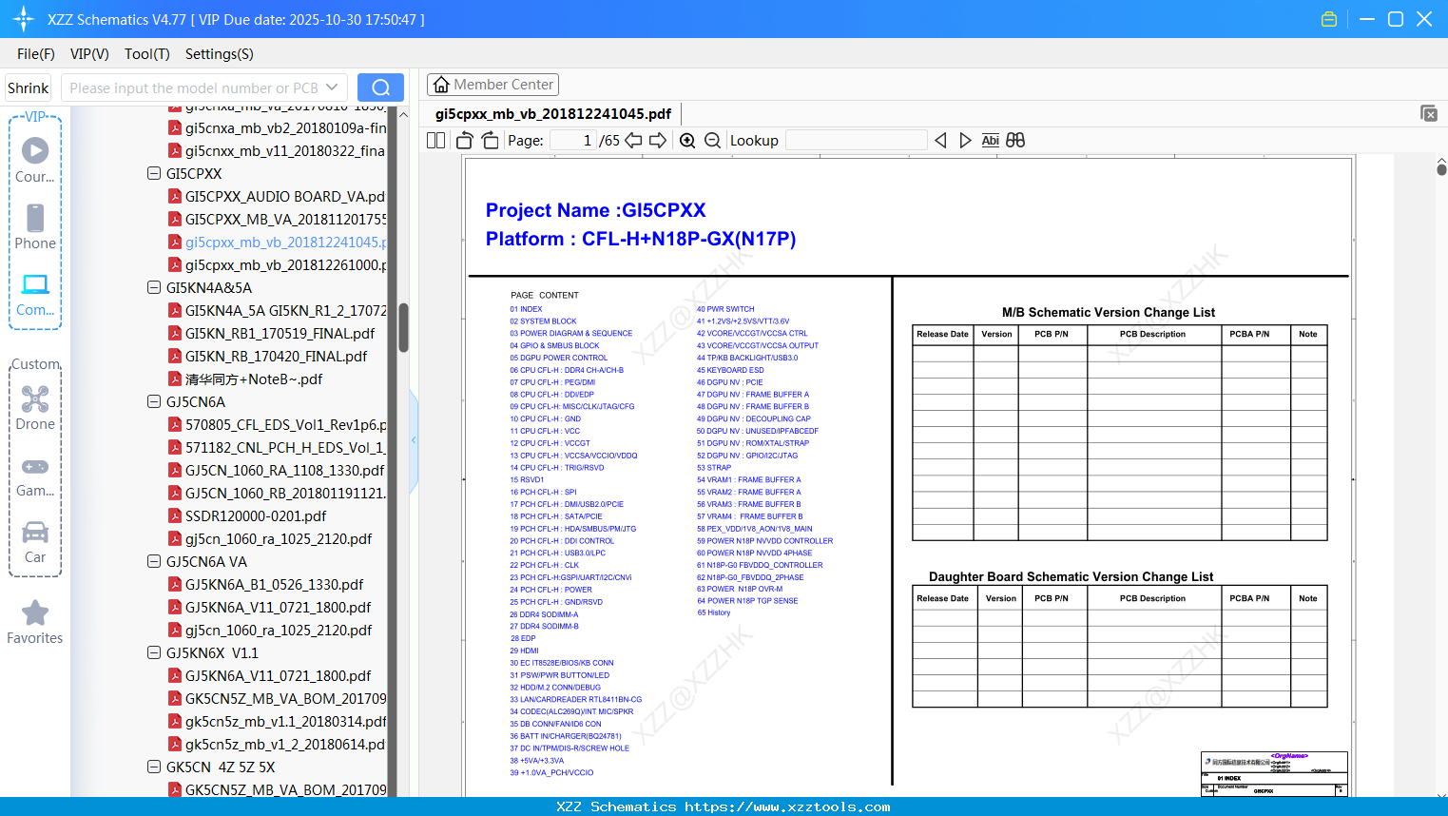Open GI5KN_RB1_170519_FINAL.pdf

coord(280,334)
